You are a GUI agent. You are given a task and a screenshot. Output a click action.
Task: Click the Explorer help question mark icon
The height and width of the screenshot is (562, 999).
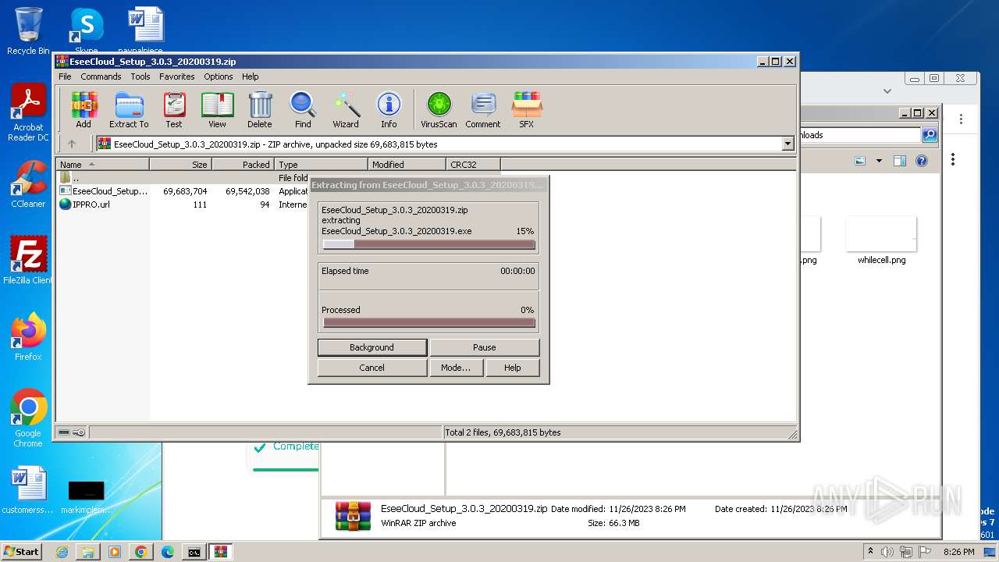tap(922, 161)
